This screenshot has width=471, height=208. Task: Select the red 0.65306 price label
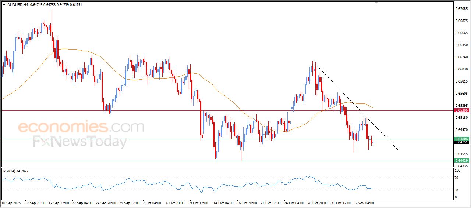461,110
